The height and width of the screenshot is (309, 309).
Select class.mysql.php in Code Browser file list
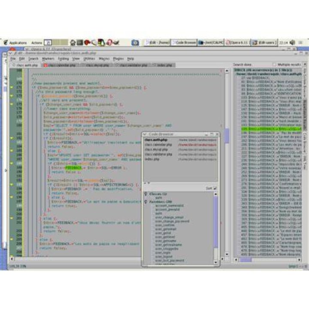(x=156, y=149)
